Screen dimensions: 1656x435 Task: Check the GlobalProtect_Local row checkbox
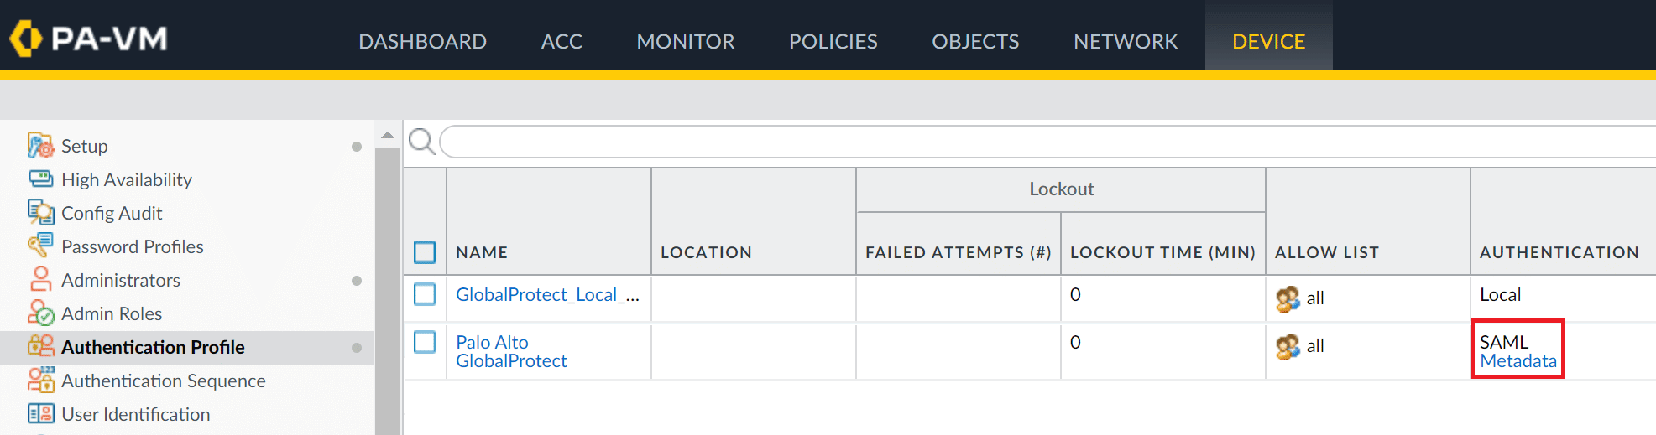tap(425, 294)
